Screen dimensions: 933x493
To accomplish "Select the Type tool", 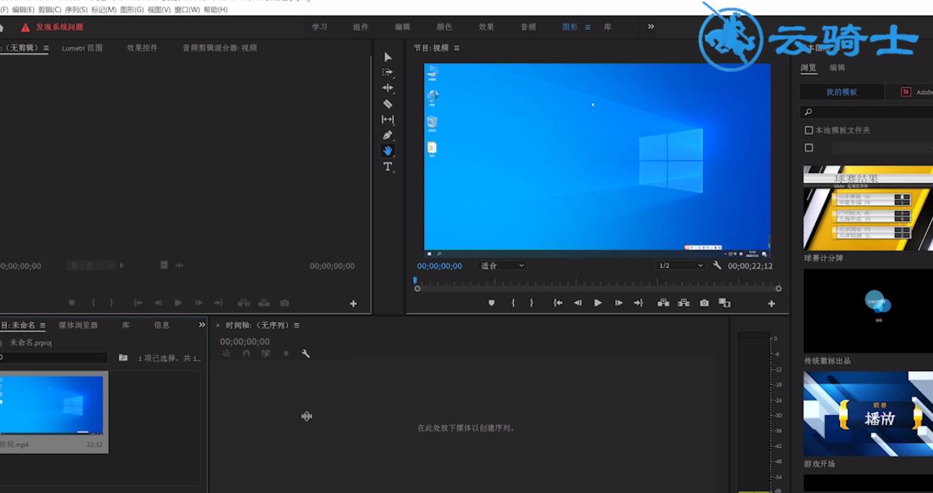I will pyautogui.click(x=388, y=166).
